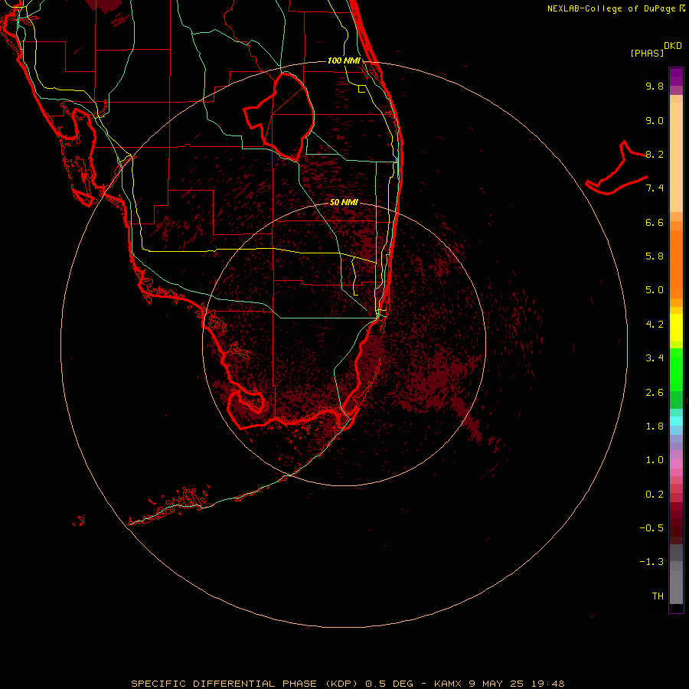The image size is (689, 689).
Task: Click the 4.2 legend value
Action: click(x=655, y=325)
